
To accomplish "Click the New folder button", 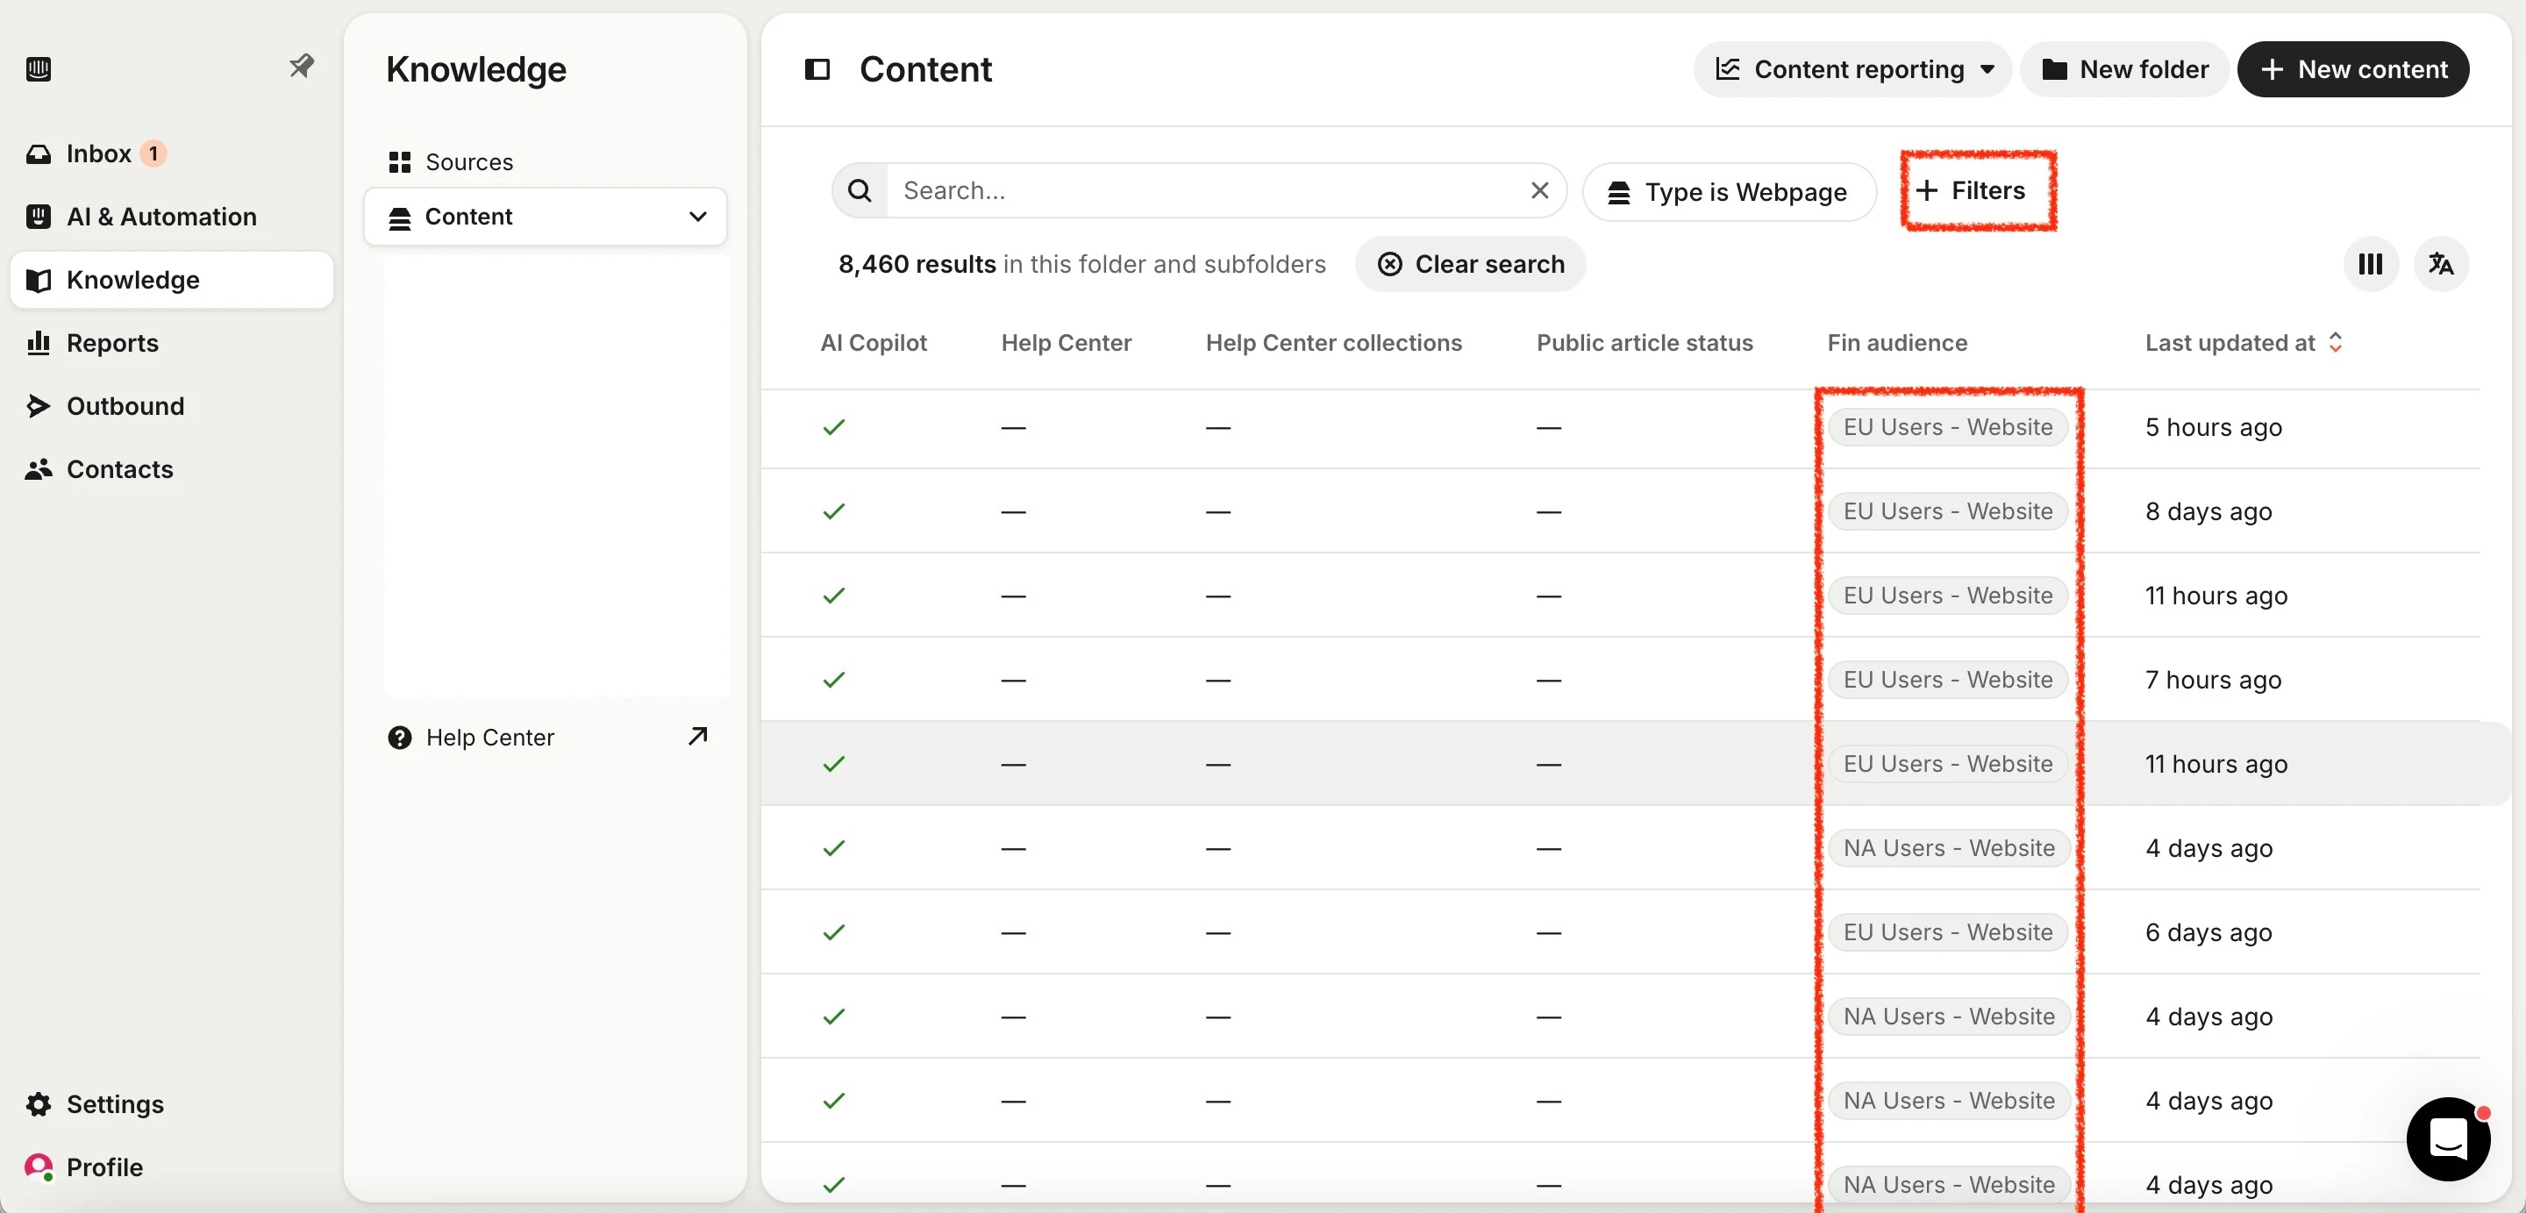I will pyautogui.click(x=2124, y=69).
